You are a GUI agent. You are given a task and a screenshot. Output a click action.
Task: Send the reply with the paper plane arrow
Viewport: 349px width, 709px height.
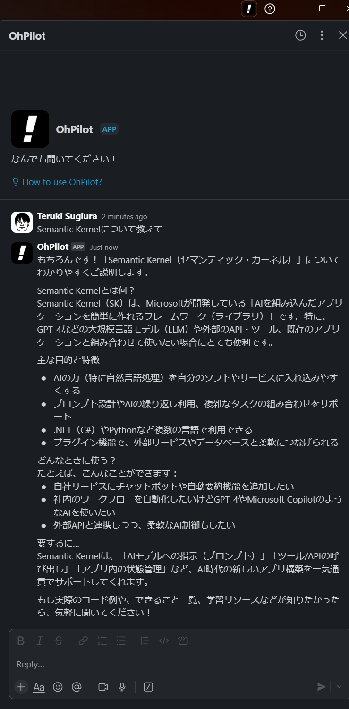point(322,687)
